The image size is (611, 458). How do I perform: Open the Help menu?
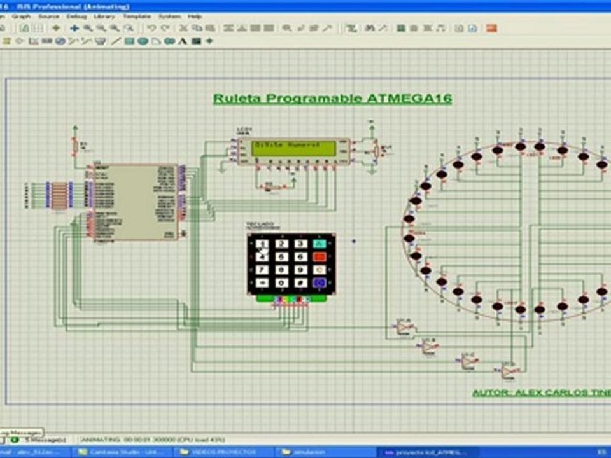(x=195, y=17)
